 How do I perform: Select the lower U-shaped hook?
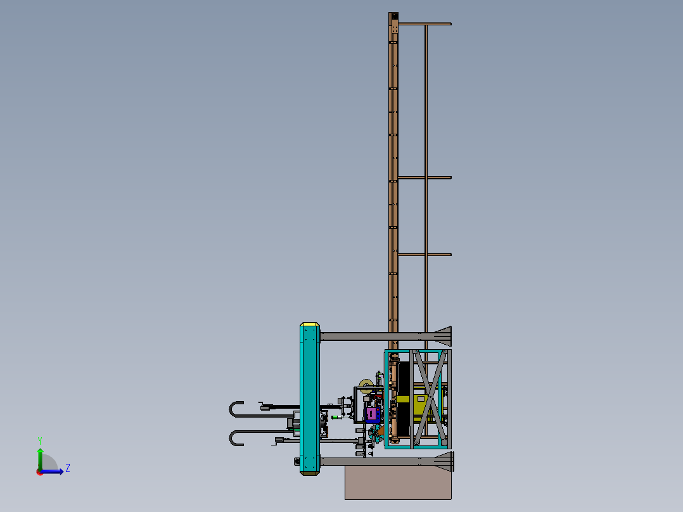pos(261,438)
